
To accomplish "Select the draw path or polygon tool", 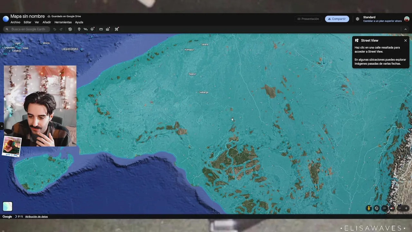I will 86,29.
